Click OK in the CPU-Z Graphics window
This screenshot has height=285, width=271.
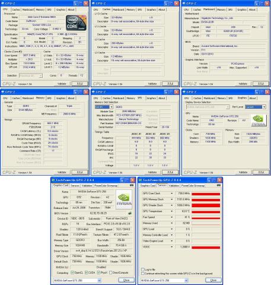(x=261, y=172)
